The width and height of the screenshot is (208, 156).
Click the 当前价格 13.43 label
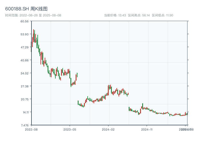point(115,15)
